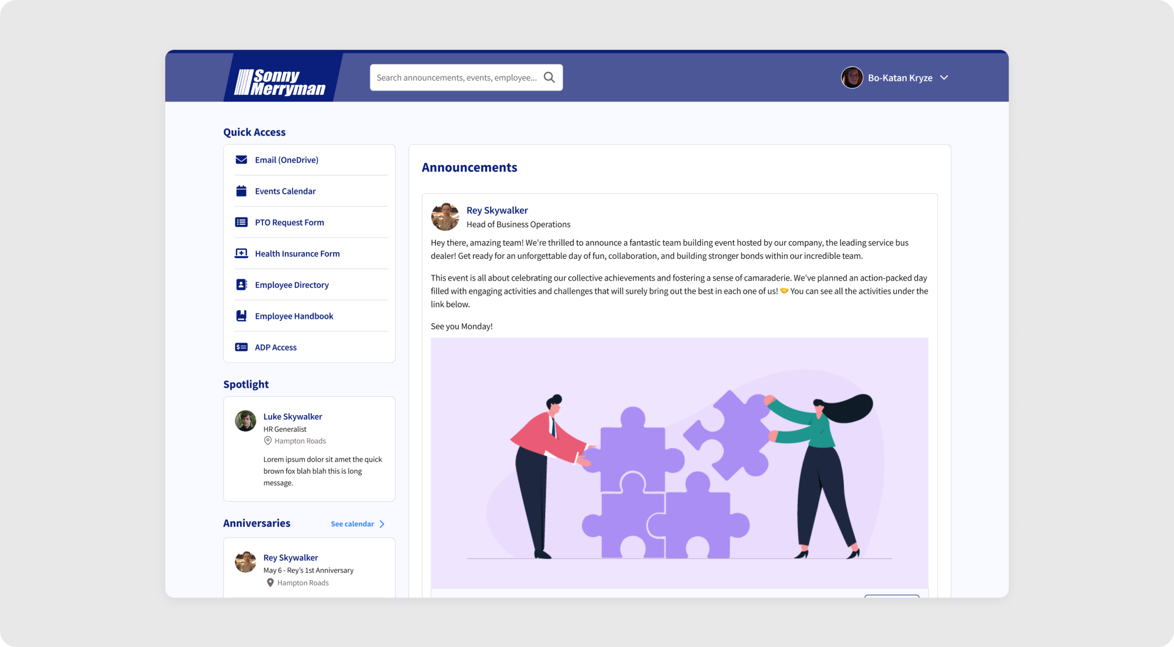
Task: Open Bo-Katan Kryze profile avatar
Action: 852,77
